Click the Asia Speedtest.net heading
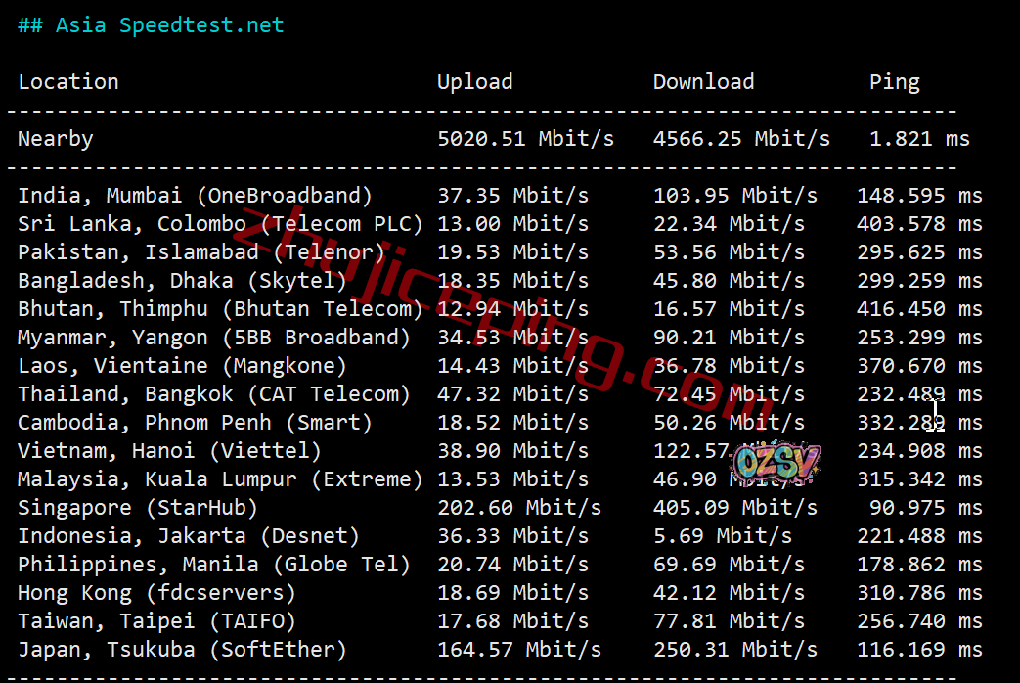 151,25
